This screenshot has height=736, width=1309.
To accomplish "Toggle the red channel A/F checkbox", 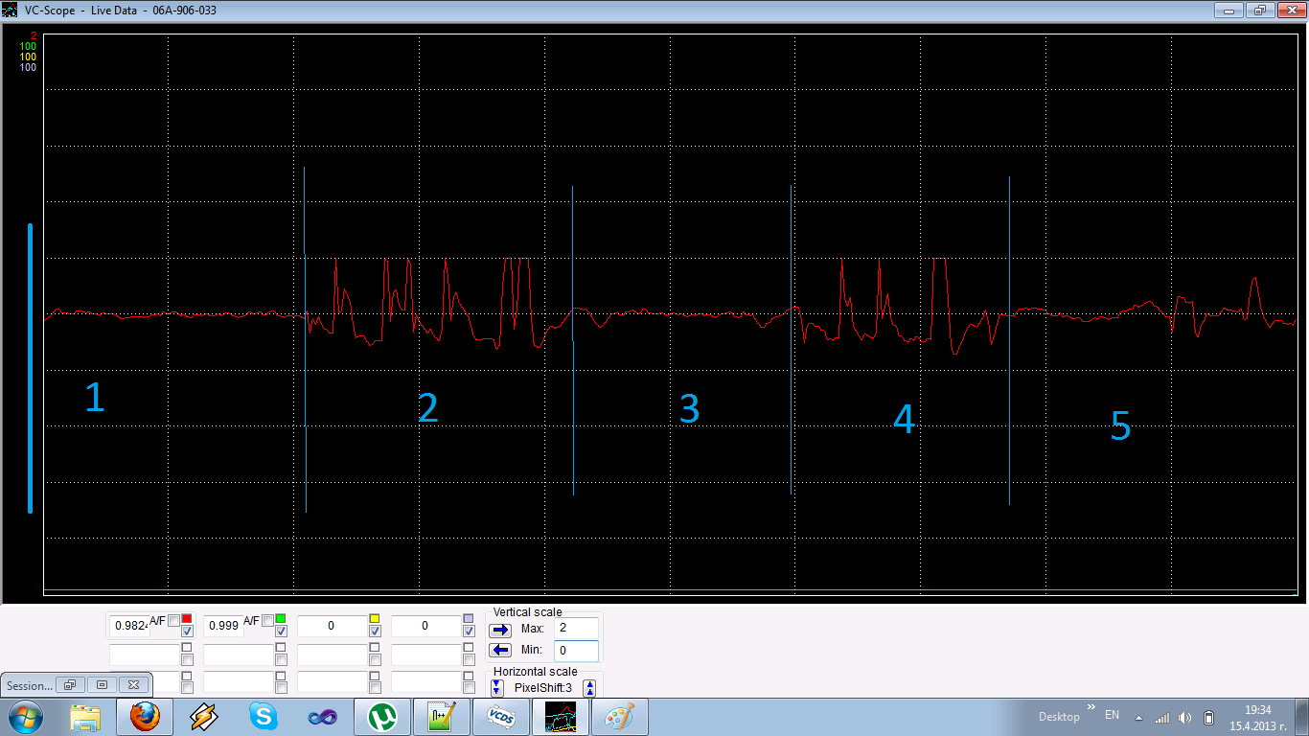I will click(173, 620).
